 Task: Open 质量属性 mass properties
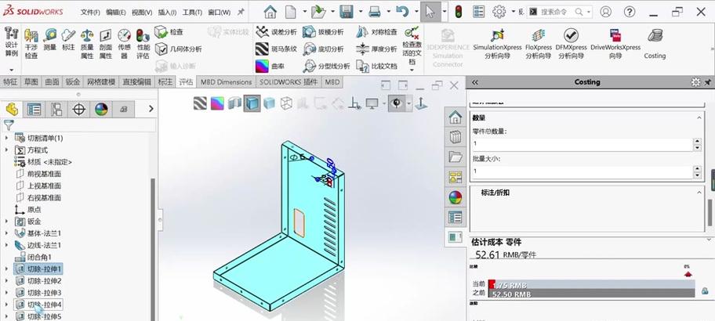point(87,44)
